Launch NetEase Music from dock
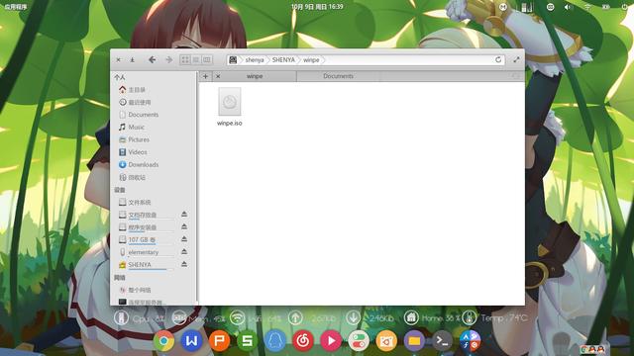The width and height of the screenshot is (634, 356). tap(303, 341)
